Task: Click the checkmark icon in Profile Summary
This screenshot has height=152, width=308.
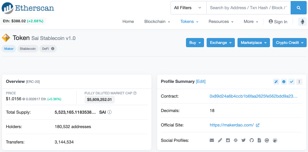Action: pyautogui.click(x=292, y=82)
